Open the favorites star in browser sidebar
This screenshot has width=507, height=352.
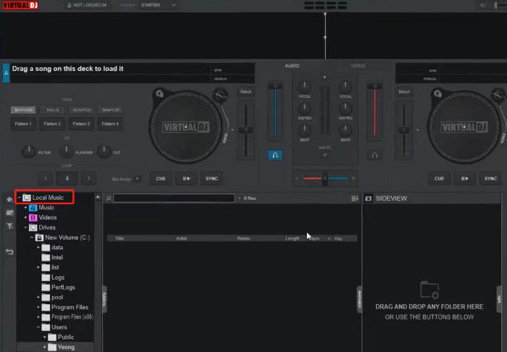click(x=9, y=200)
